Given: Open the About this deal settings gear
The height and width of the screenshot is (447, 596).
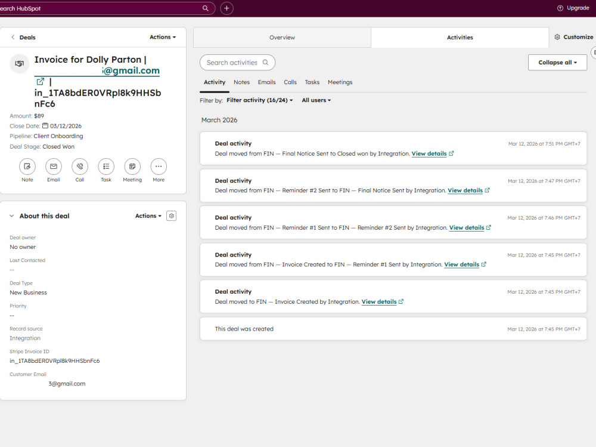Looking at the screenshot, I should tap(172, 216).
